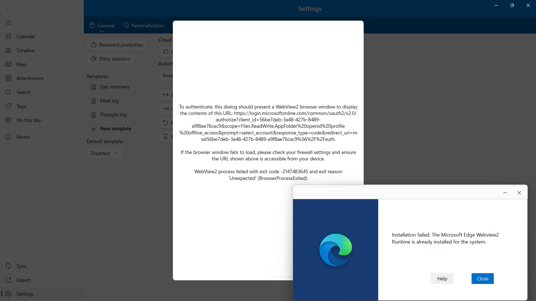Click the Default template label

(x=105, y=141)
